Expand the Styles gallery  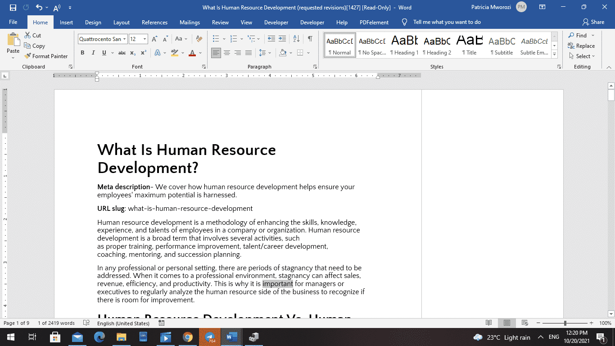pyautogui.click(x=554, y=54)
